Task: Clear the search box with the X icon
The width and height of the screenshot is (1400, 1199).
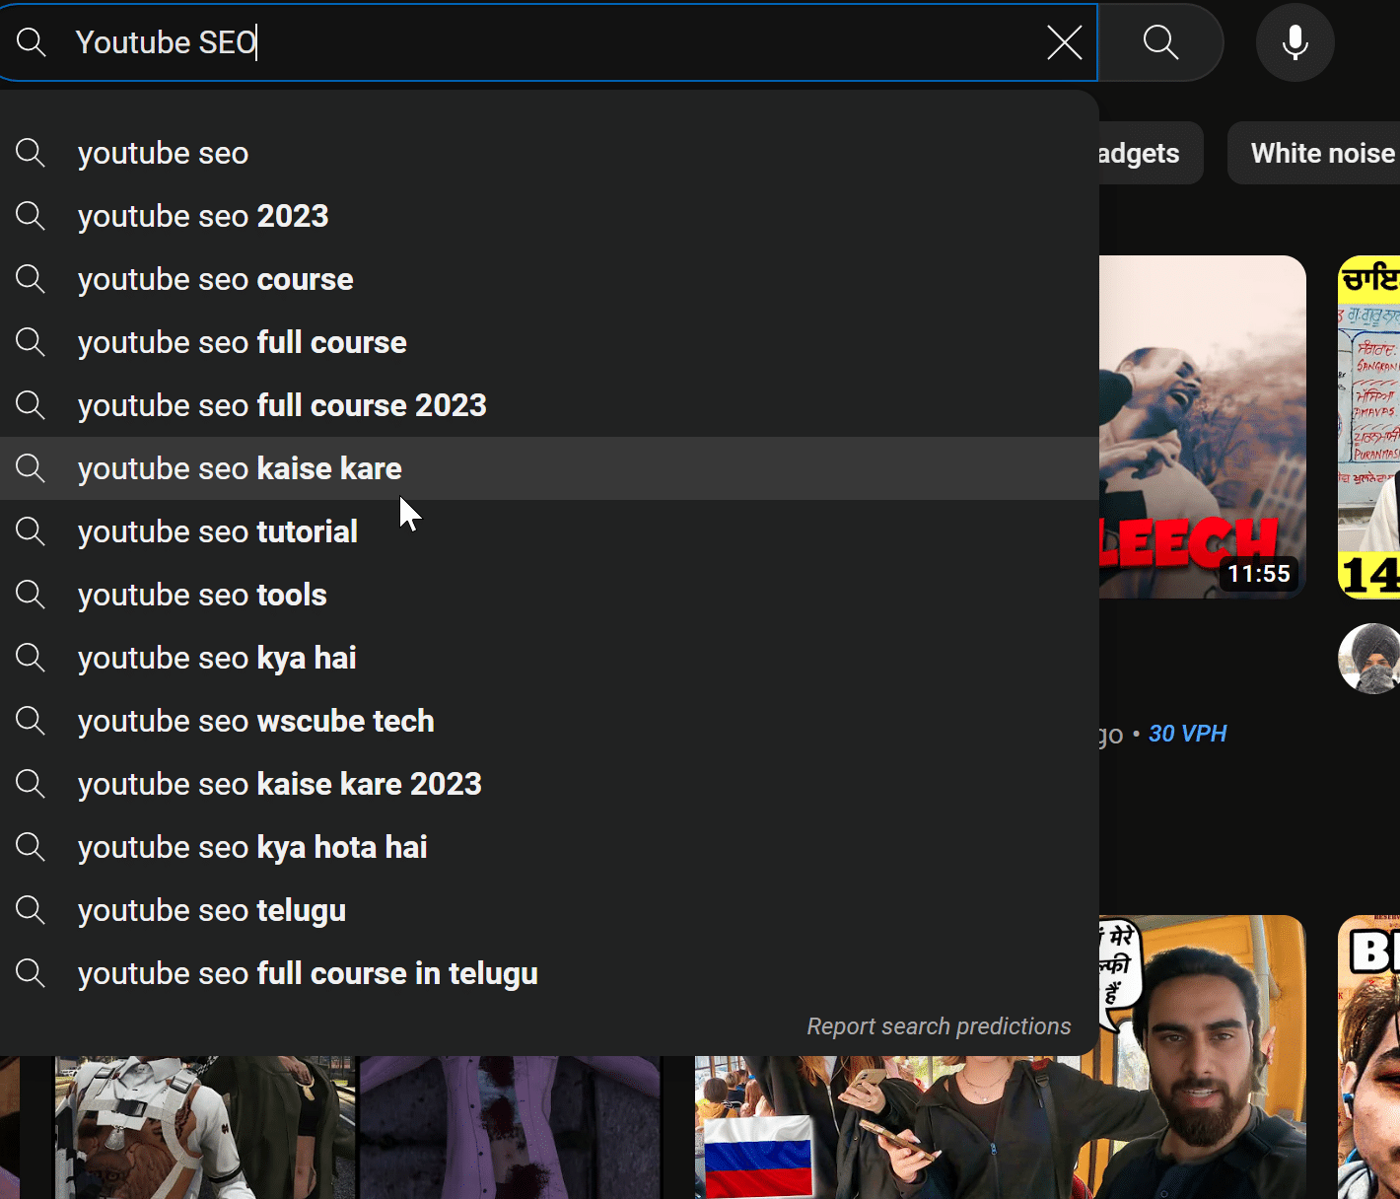Action: (1064, 42)
